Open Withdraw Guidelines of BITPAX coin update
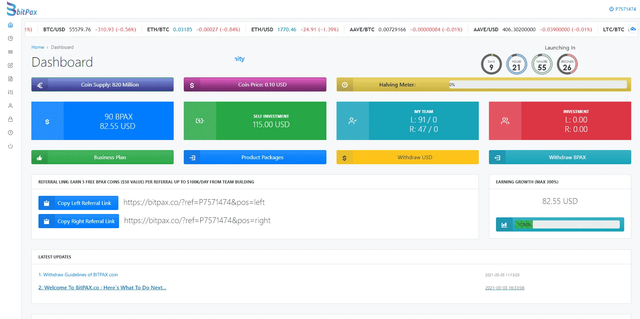The image size is (640, 319). pos(78,275)
